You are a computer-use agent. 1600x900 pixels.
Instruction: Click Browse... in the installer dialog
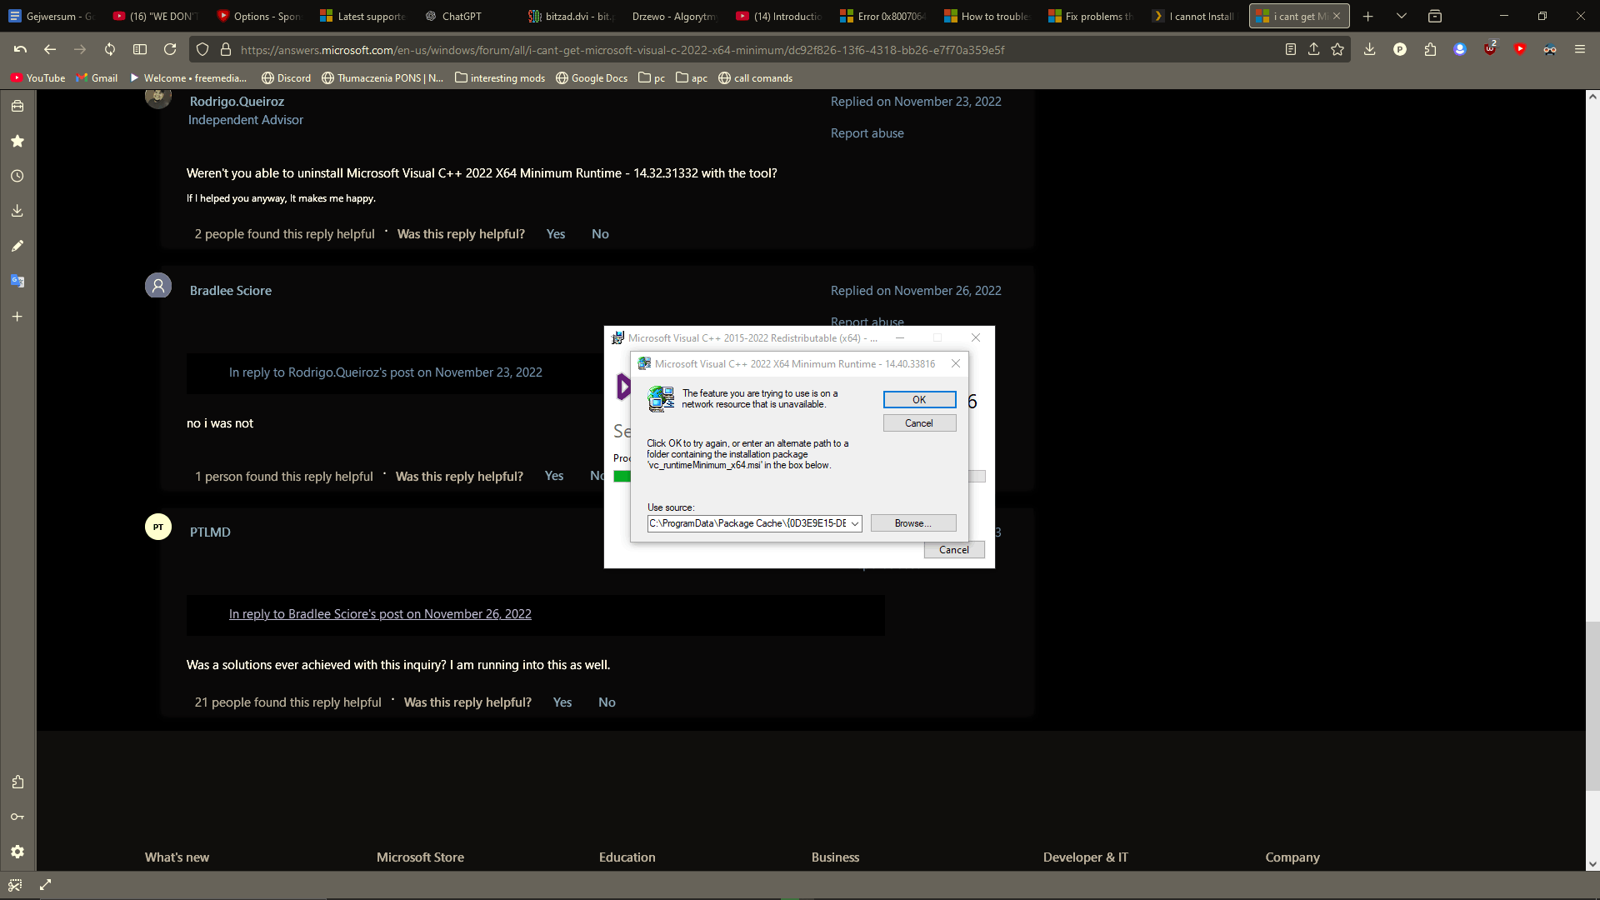(x=912, y=523)
